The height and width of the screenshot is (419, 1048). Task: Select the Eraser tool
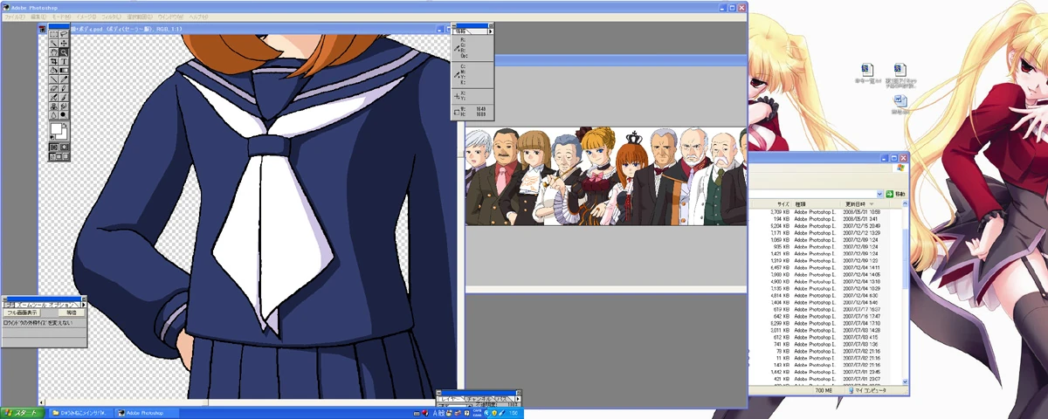pyautogui.click(x=54, y=87)
